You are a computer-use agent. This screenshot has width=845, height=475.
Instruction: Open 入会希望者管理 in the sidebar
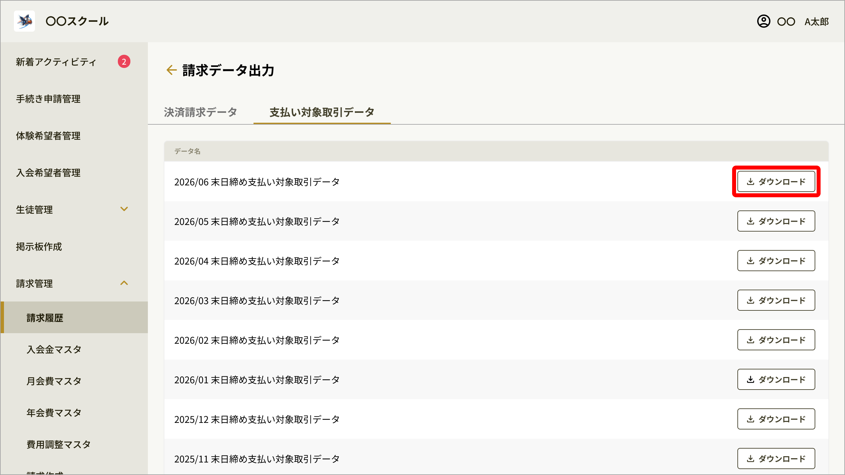click(x=48, y=173)
